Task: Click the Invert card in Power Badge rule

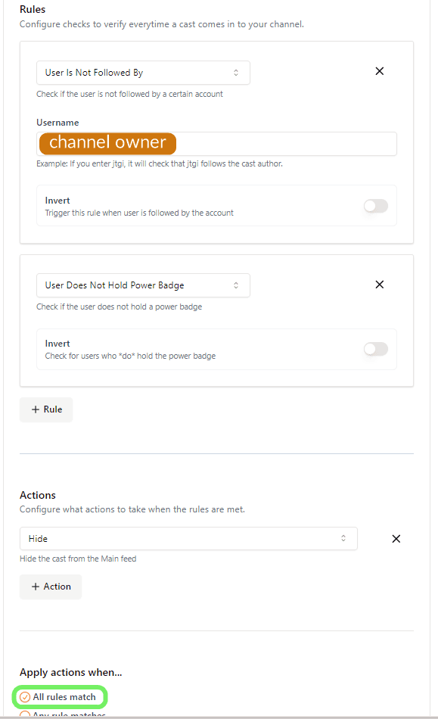Action: click(216, 349)
